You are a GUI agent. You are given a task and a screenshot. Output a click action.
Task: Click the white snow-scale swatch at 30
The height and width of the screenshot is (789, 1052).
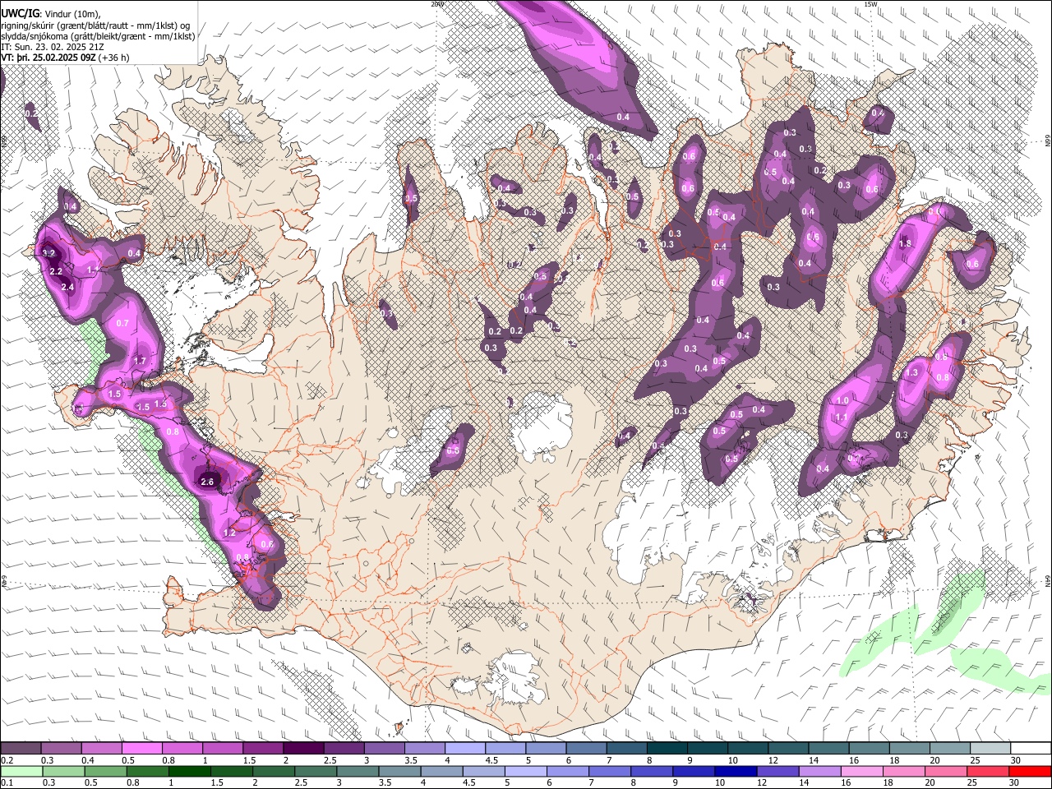point(1031,749)
